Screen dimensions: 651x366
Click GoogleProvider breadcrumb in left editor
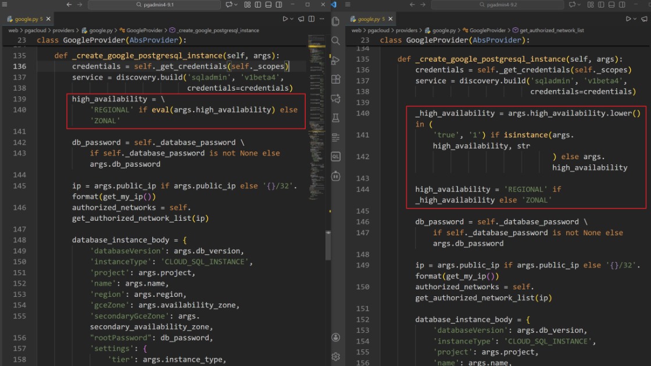[x=145, y=30]
